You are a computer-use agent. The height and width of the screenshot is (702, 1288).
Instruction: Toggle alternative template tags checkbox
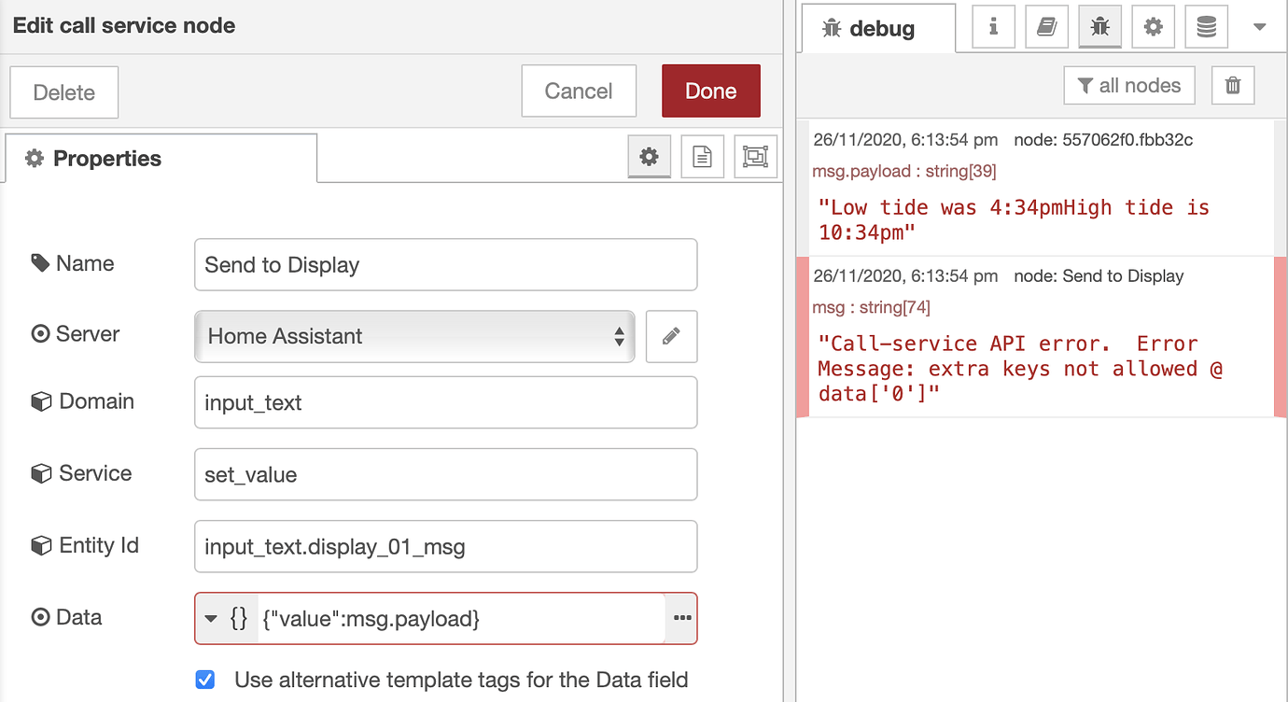205,680
